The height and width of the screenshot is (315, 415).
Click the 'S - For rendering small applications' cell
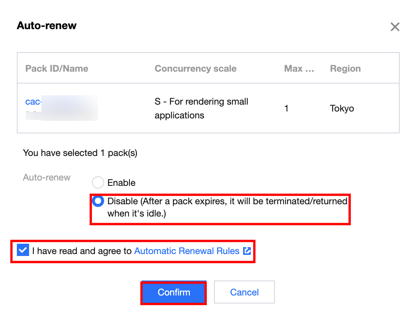(x=201, y=108)
